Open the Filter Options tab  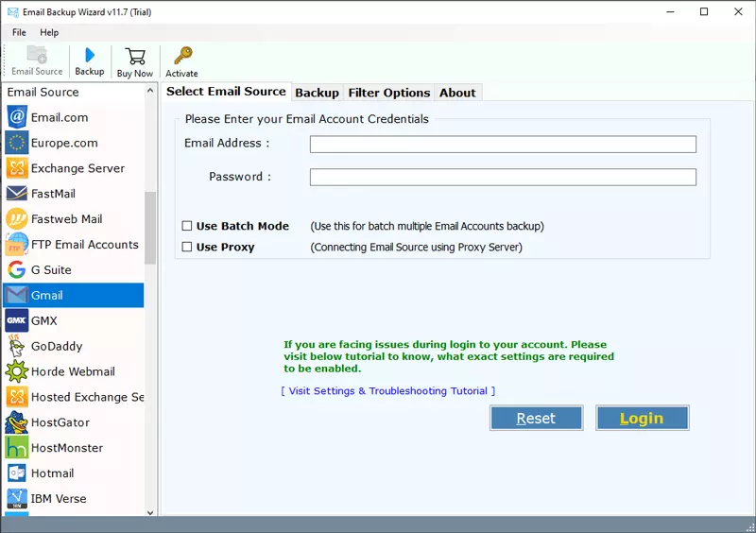point(389,93)
